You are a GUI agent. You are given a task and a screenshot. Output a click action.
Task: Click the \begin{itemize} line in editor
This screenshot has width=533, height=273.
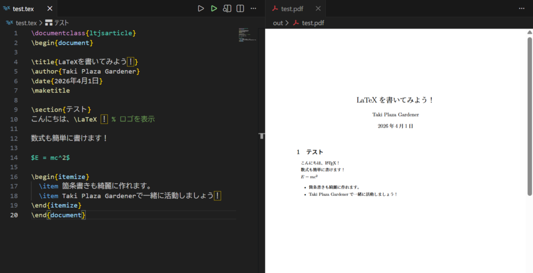[x=60, y=176]
